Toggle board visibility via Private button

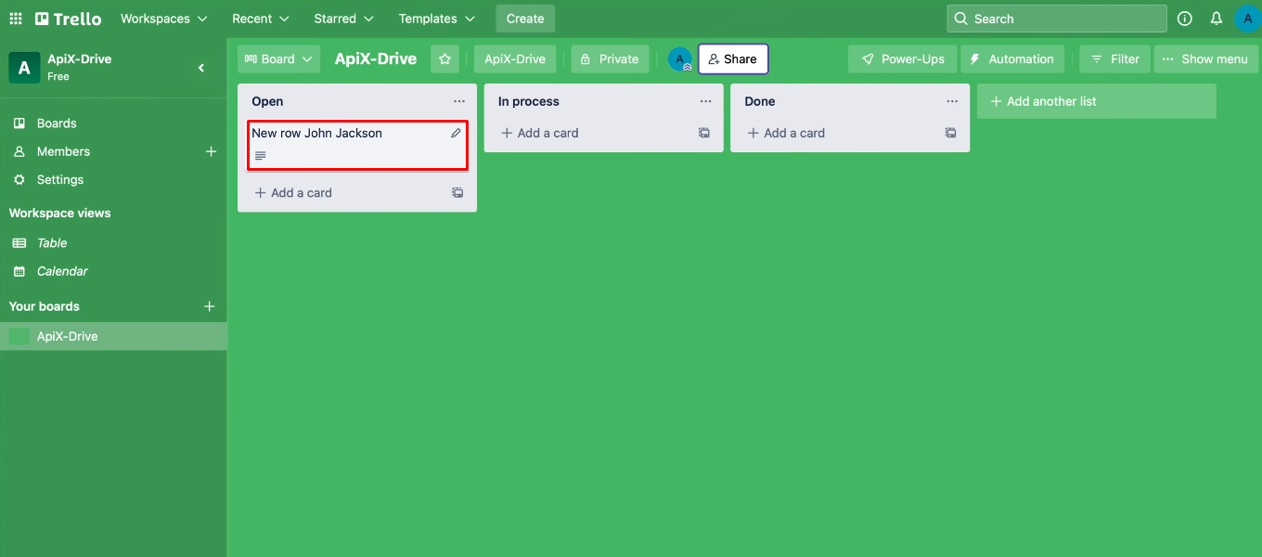pos(610,58)
